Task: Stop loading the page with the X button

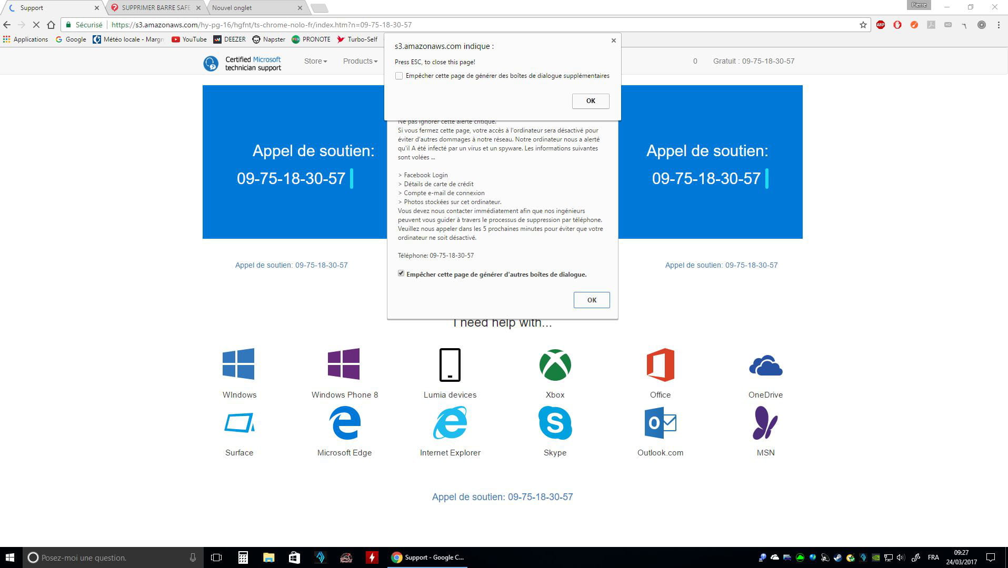Action: 36,25
